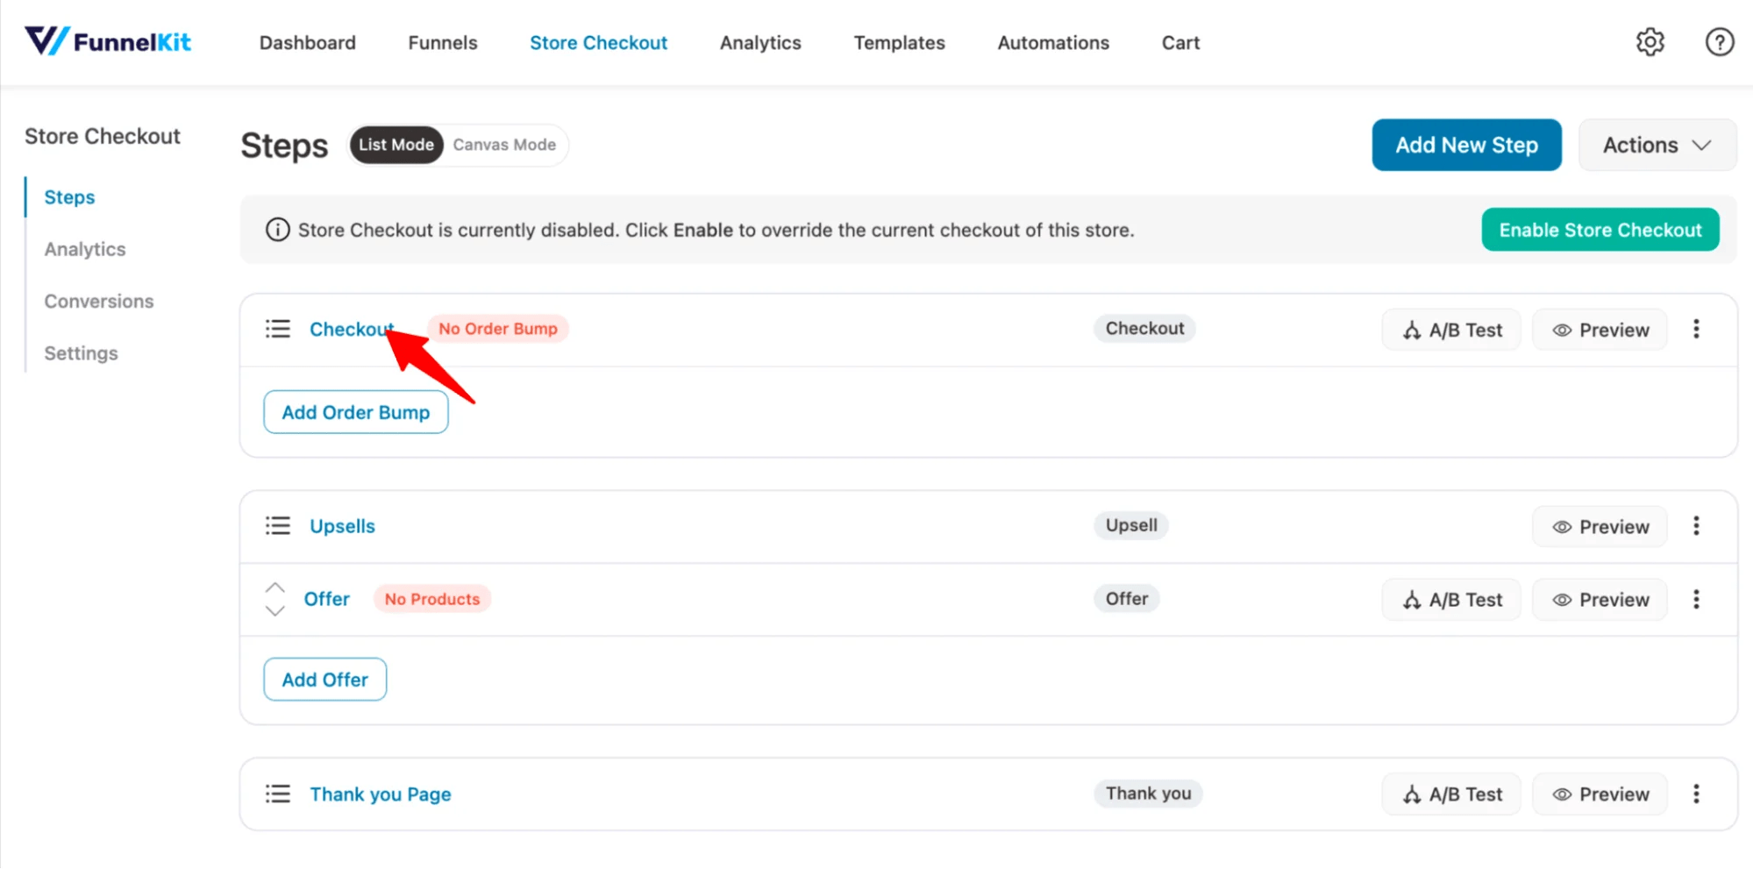The image size is (1753, 869).
Task: Click the up chevron to move the Offer step
Action: click(x=274, y=588)
